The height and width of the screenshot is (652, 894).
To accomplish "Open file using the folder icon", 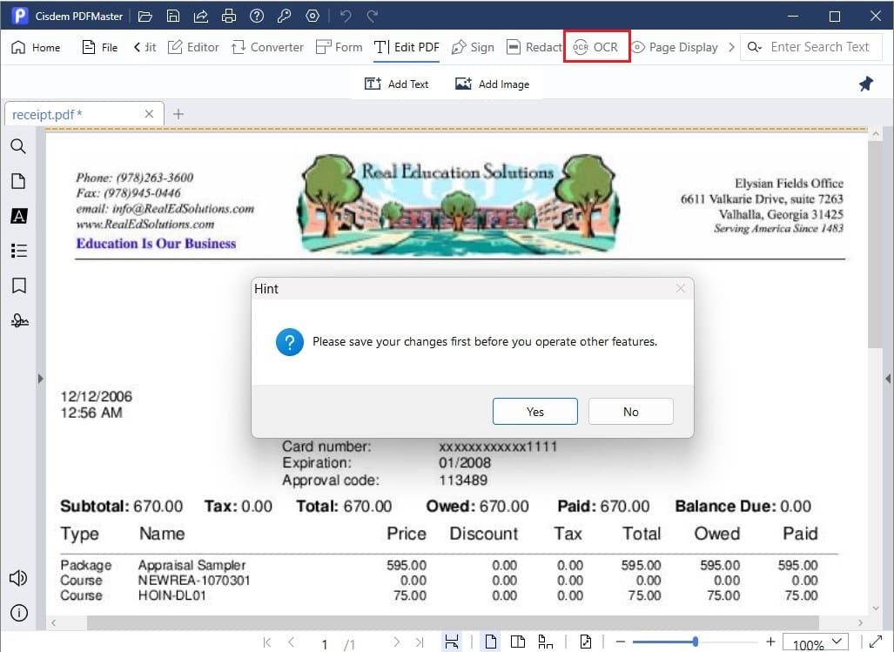I will coord(145,16).
